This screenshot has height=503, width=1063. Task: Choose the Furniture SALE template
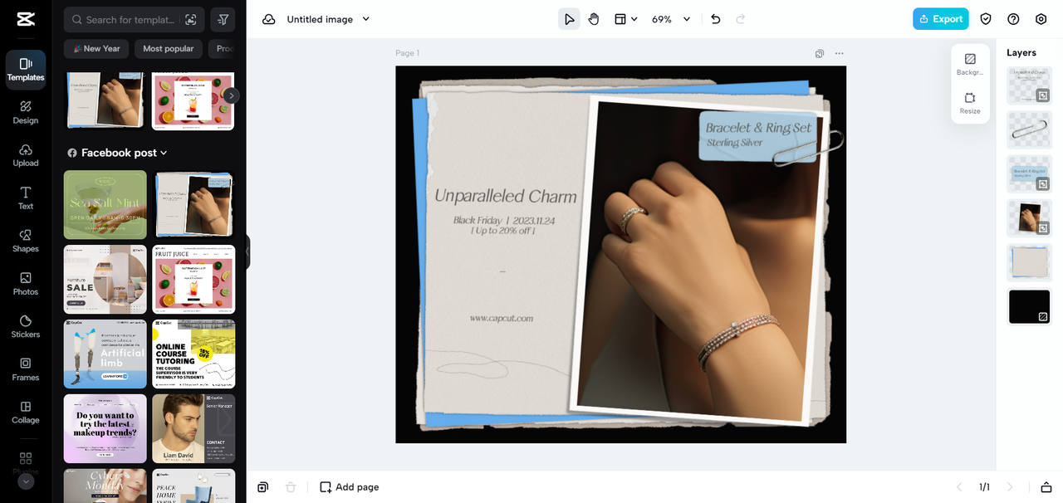pyautogui.click(x=105, y=280)
